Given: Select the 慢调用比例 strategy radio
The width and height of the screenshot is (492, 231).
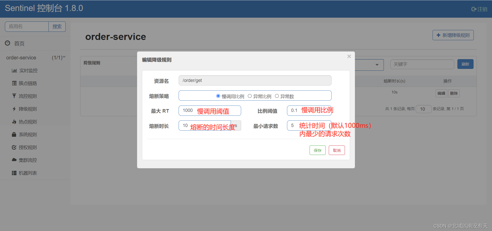Looking at the screenshot, I should [218, 96].
